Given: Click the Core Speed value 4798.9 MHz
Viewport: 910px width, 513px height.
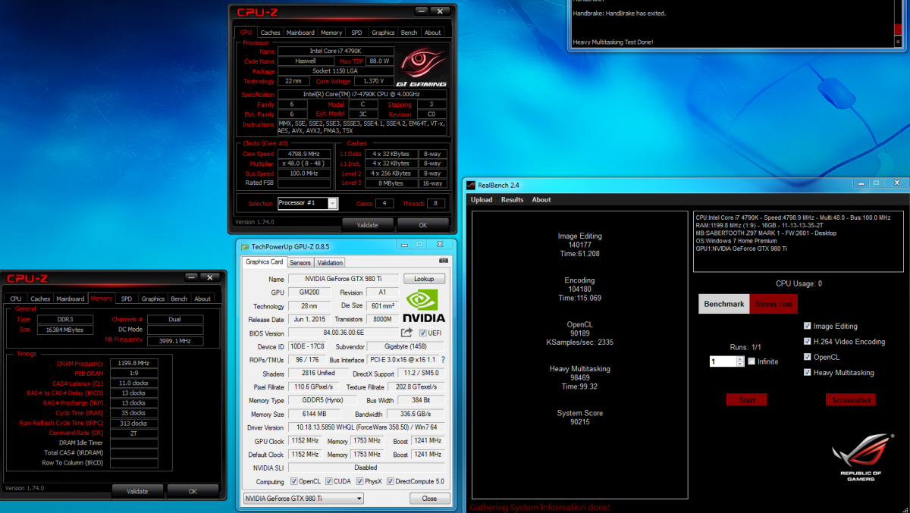Looking at the screenshot, I should 303,154.
